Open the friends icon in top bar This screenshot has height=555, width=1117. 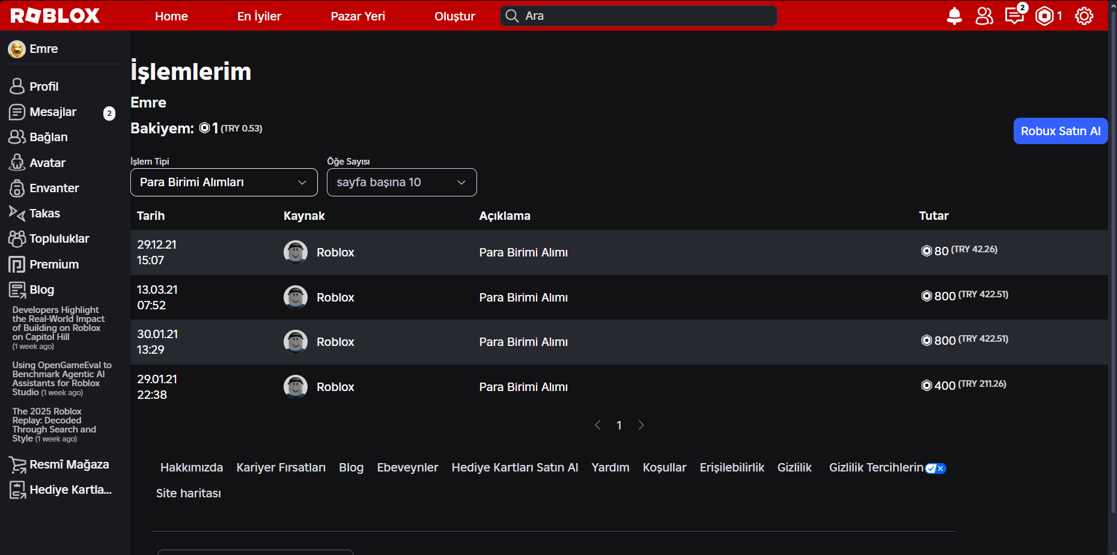pyautogui.click(x=984, y=16)
